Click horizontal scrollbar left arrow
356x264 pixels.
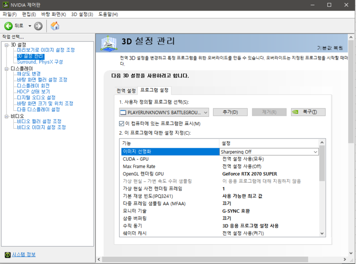tap(99, 259)
